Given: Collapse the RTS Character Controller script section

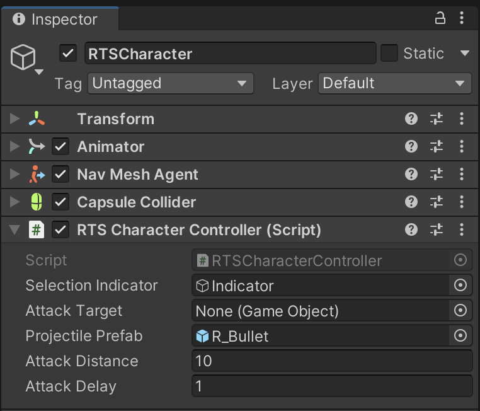Looking at the screenshot, I should coord(15,230).
